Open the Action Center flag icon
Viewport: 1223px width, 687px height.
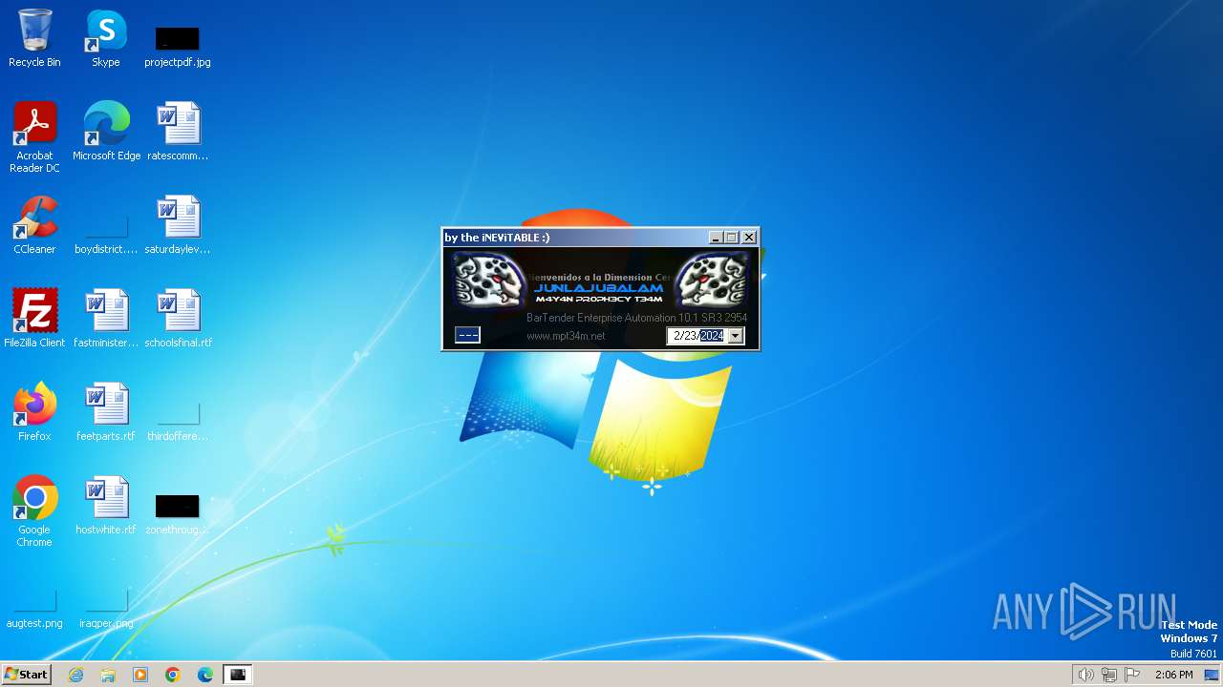[1132, 675]
